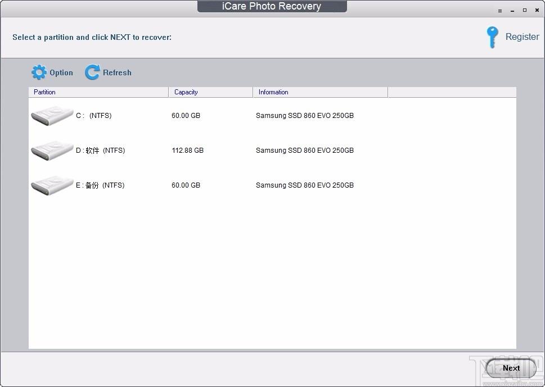Sort by the Partition column header
Viewport: 545px width, 387px height.
pyautogui.click(x=98, y=92)
